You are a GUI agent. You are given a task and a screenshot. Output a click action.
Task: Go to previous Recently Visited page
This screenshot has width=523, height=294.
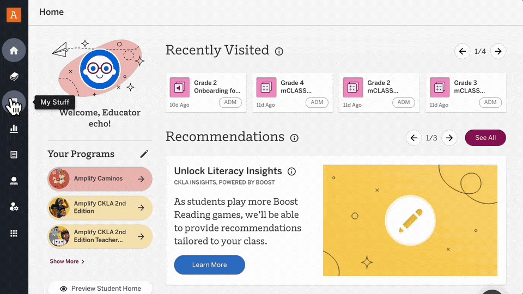click(x=462, y=52)
